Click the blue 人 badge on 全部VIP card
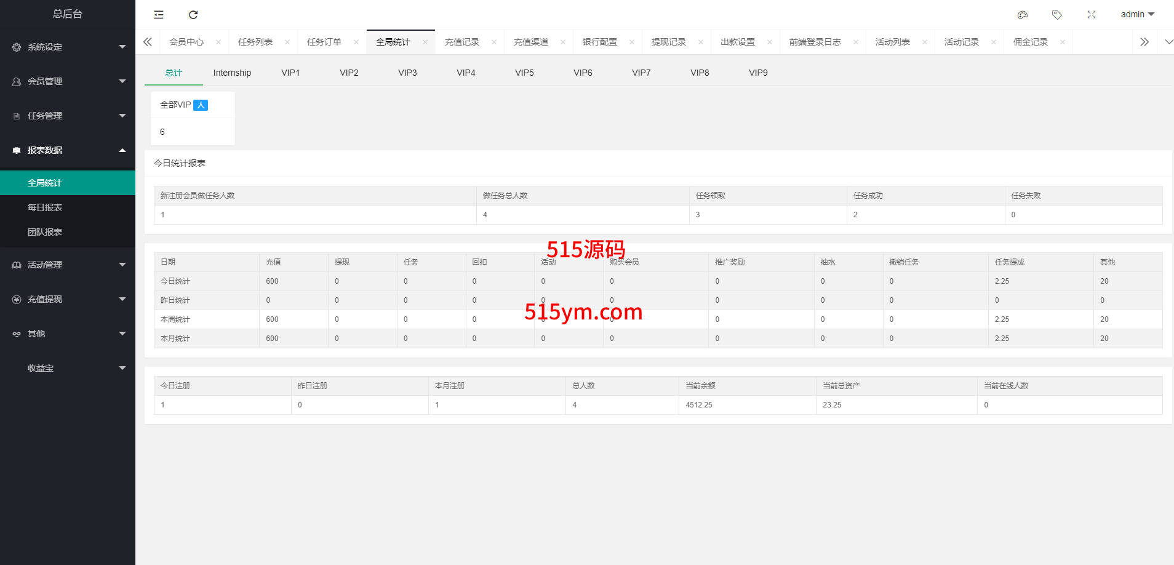1174x565 pixels. [201, 105]
